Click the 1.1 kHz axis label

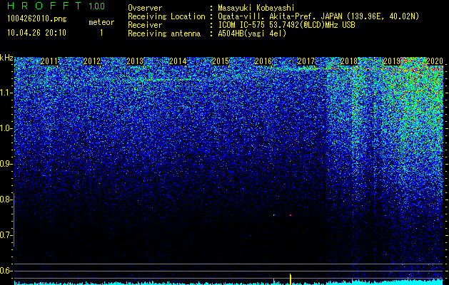point(6,93)
